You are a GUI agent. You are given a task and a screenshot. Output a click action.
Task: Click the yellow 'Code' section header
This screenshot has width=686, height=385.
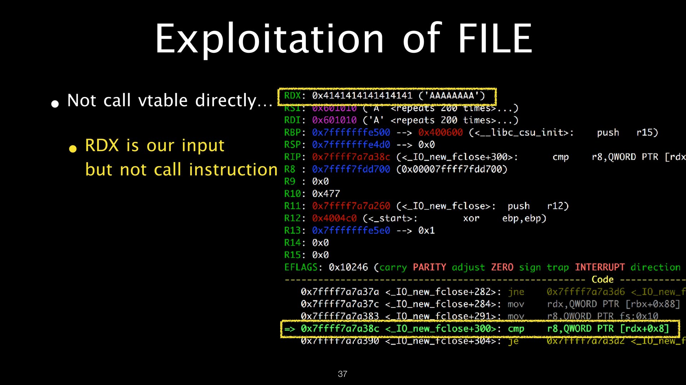click(602, 279)
